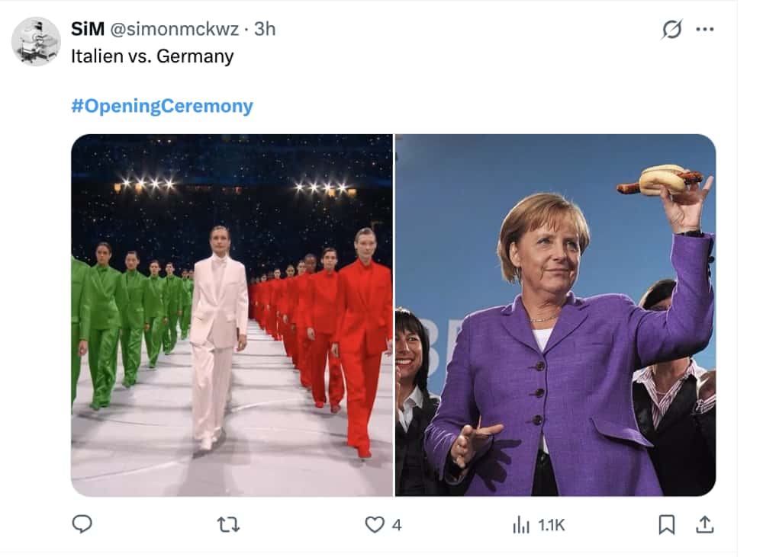The image size is (763, 557).
Task: Click the reply speech bubble icon
Action: click(83, 524)
